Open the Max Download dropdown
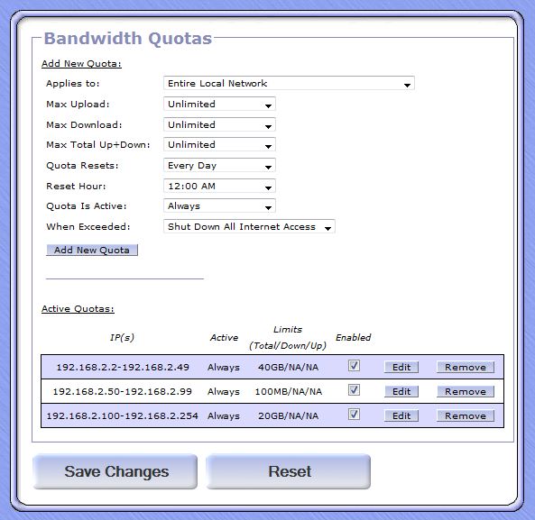 219,124
